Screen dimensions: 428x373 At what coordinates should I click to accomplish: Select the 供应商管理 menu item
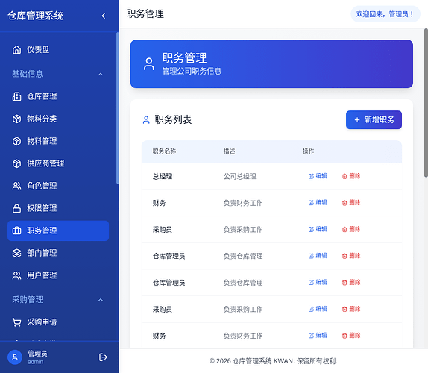(x=58, y=163)
